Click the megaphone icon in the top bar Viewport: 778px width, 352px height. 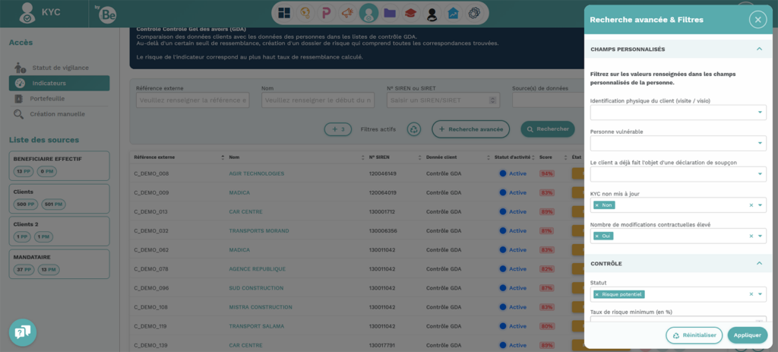347,13
